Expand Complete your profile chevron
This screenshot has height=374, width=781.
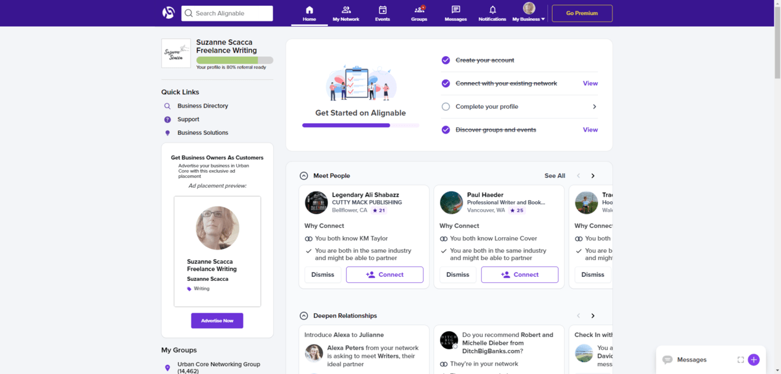594,107
